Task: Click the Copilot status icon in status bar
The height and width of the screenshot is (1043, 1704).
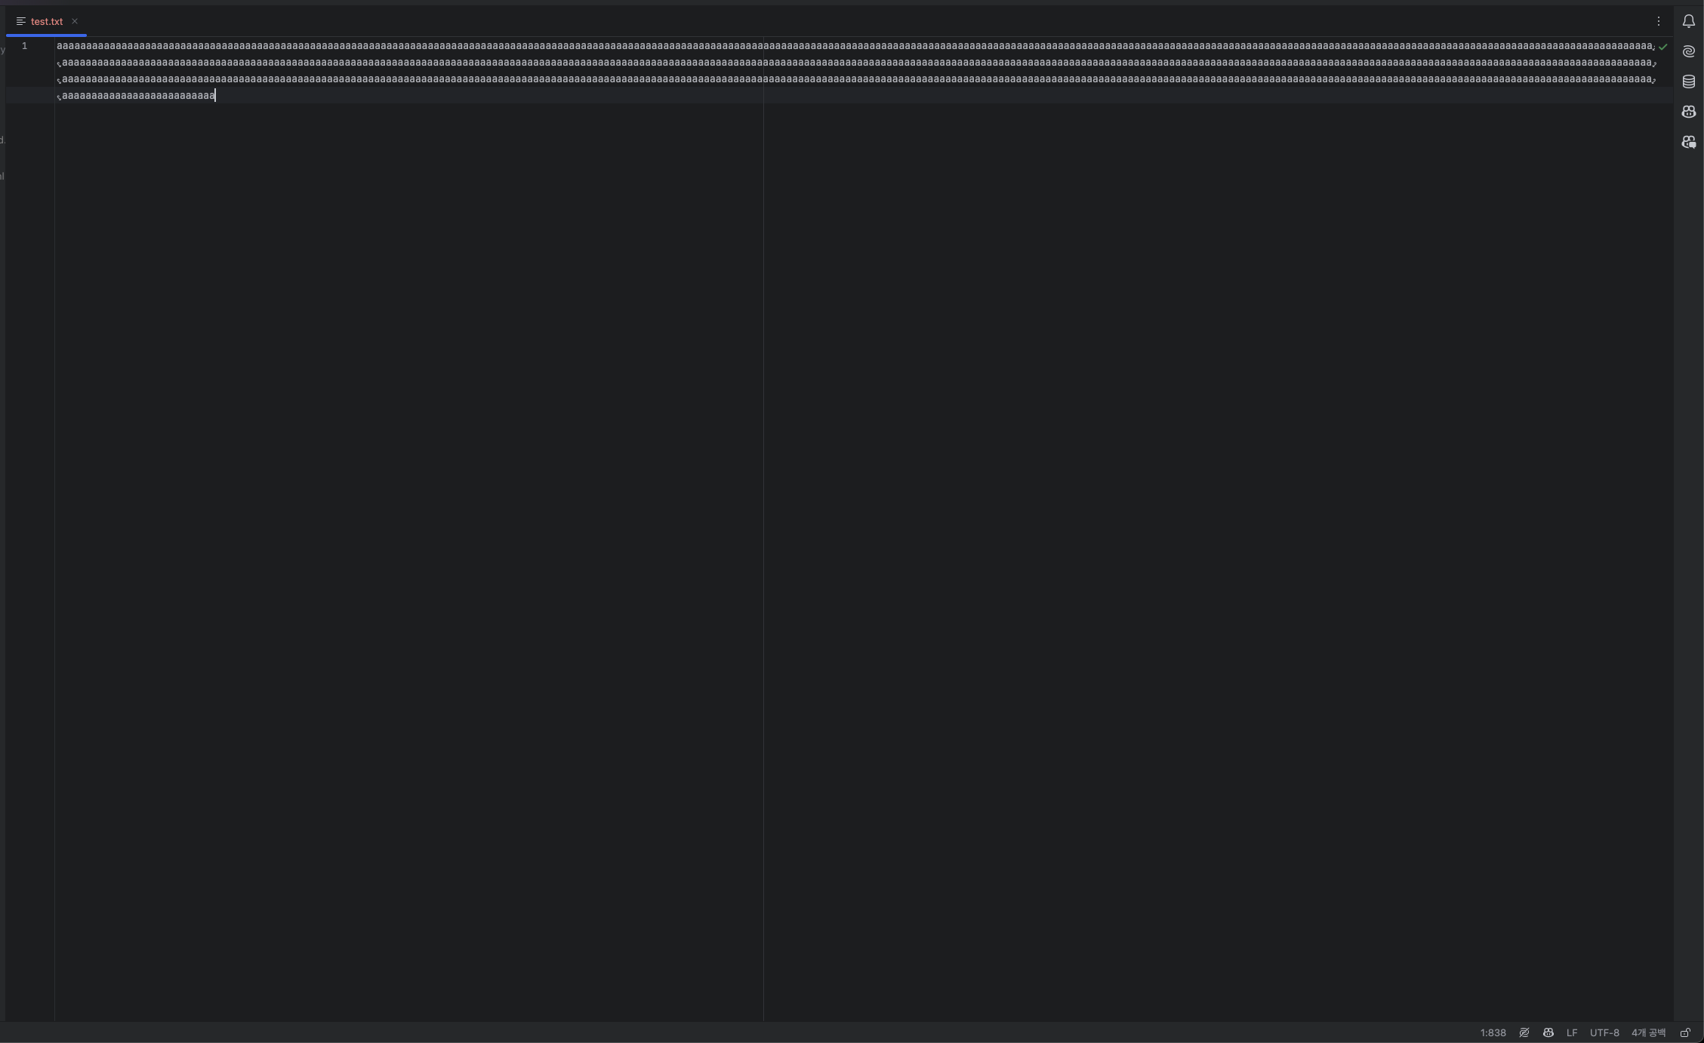Action: coord(1548,1032)
